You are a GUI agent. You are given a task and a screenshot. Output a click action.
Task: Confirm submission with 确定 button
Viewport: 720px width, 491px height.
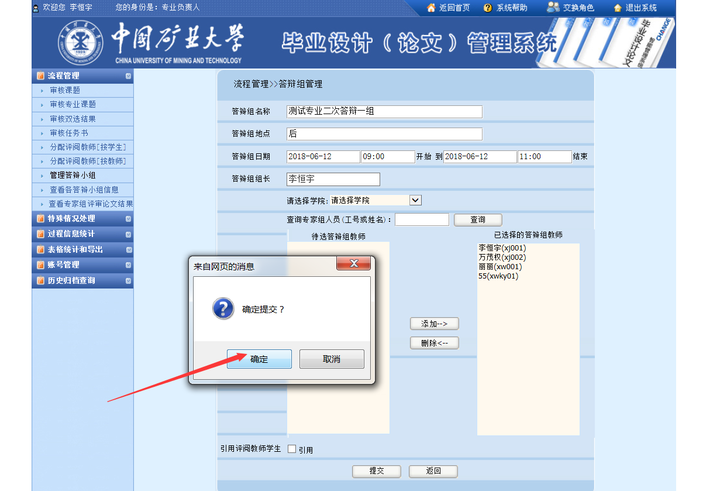pyautogui.click(x=259, y=359)
